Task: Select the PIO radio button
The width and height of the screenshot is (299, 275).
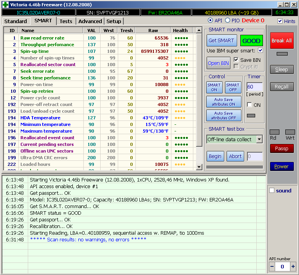Action: (x=227, y=20)
